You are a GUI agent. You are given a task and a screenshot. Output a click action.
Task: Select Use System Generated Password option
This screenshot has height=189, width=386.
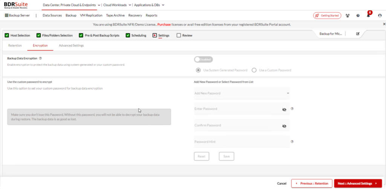(x=198, y=70)
